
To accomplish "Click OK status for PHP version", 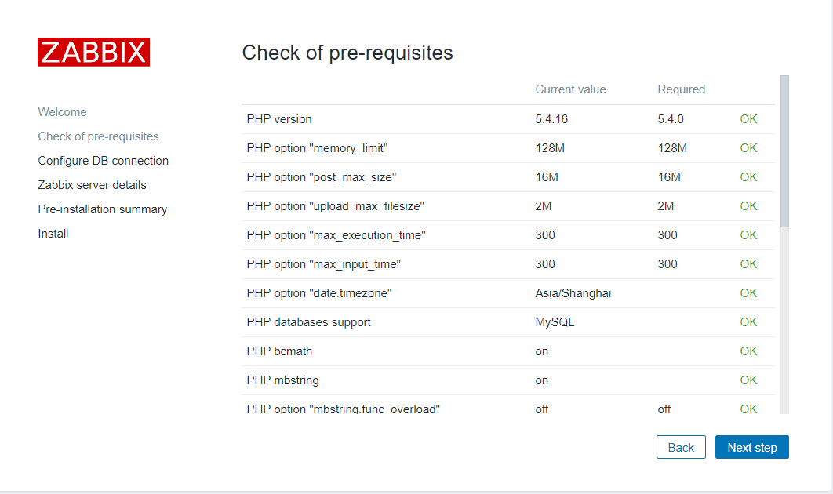I will click(x=748, y=119).
